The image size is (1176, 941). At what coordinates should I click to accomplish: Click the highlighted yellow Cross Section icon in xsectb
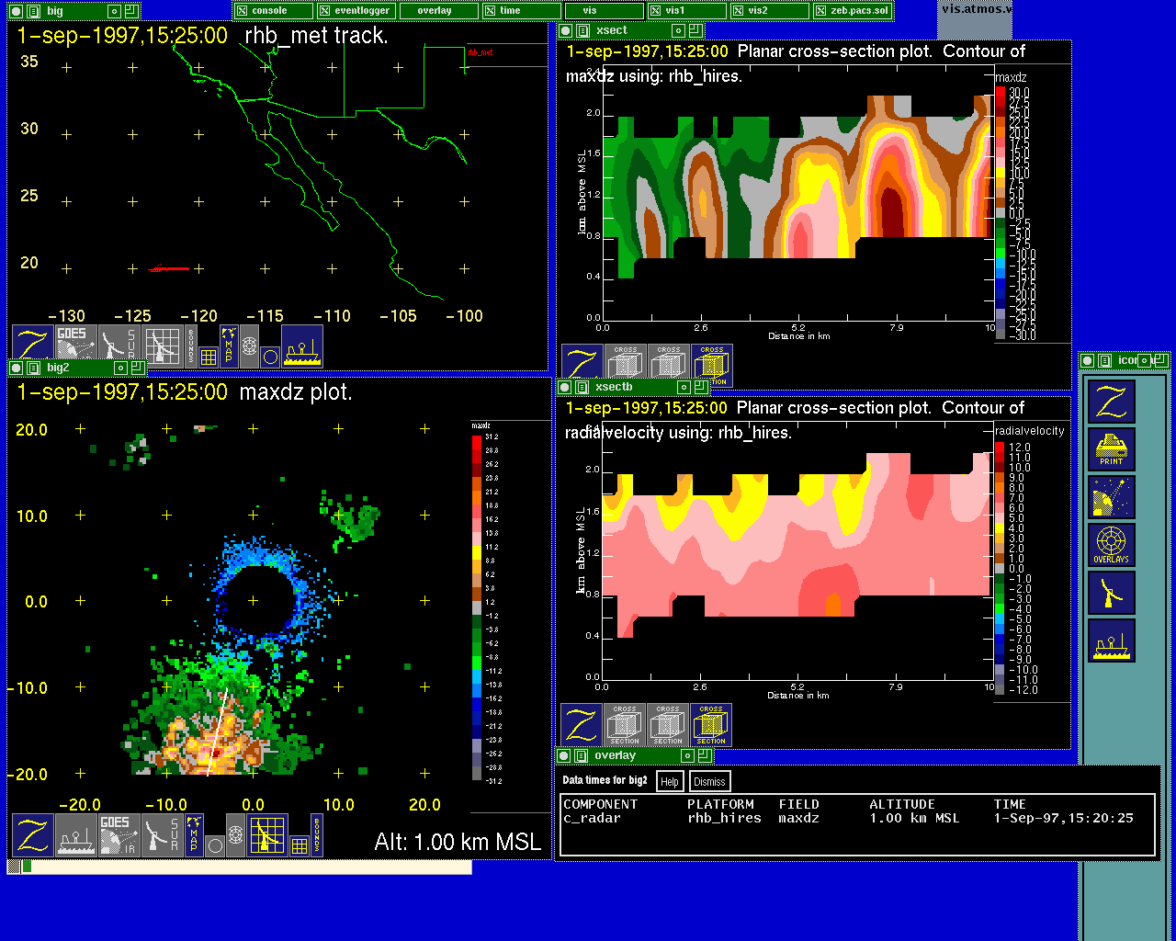pos(710,725)
